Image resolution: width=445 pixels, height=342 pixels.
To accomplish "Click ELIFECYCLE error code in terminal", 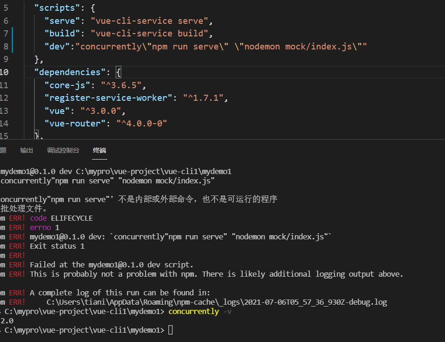I will tap(72, 218).
